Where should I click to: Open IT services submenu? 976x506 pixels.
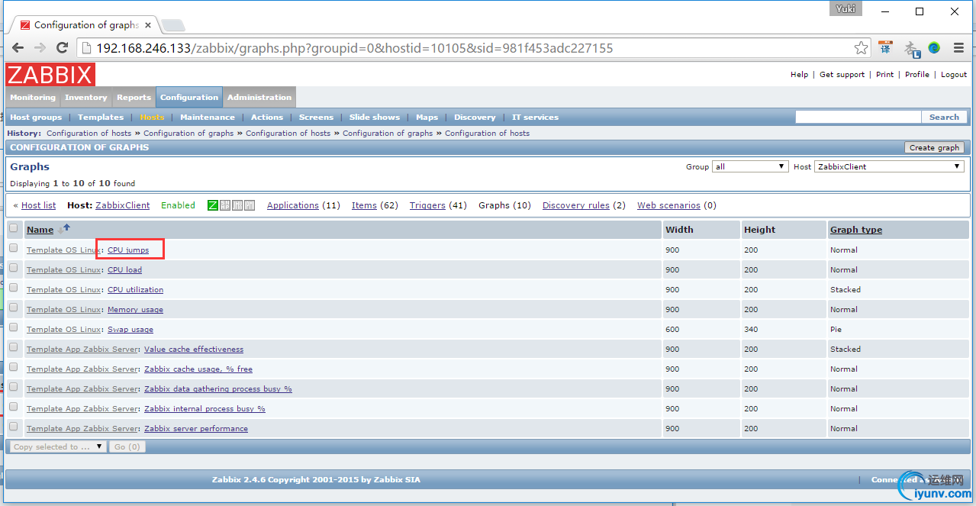click(x=535, y=118)
